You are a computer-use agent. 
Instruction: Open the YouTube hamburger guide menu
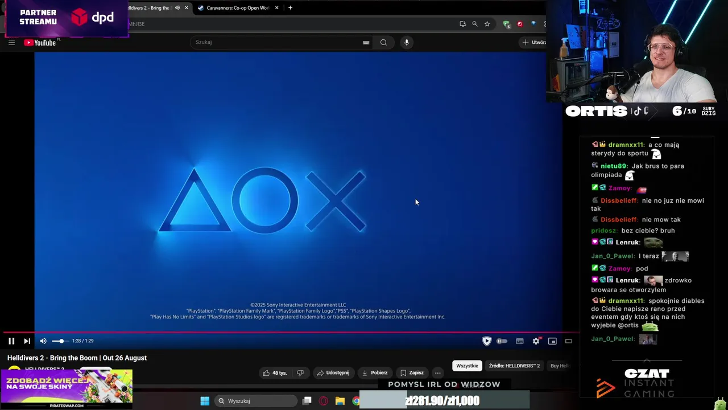(11, 42)
